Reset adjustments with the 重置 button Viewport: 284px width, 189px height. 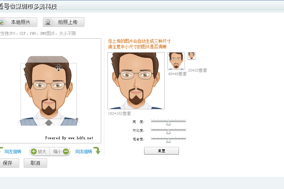point(162,151)
